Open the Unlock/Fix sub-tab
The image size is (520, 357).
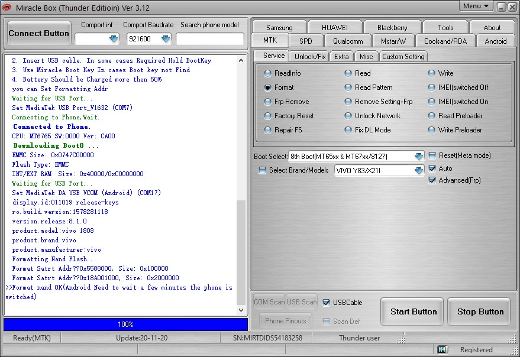click(310, 56)
